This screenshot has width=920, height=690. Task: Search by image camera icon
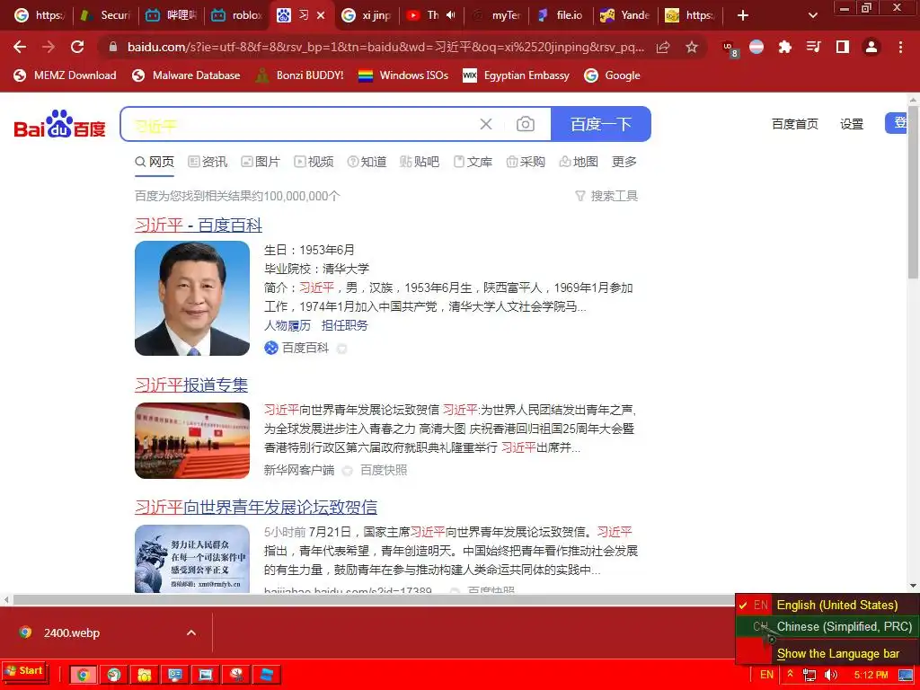coord(525,124)
